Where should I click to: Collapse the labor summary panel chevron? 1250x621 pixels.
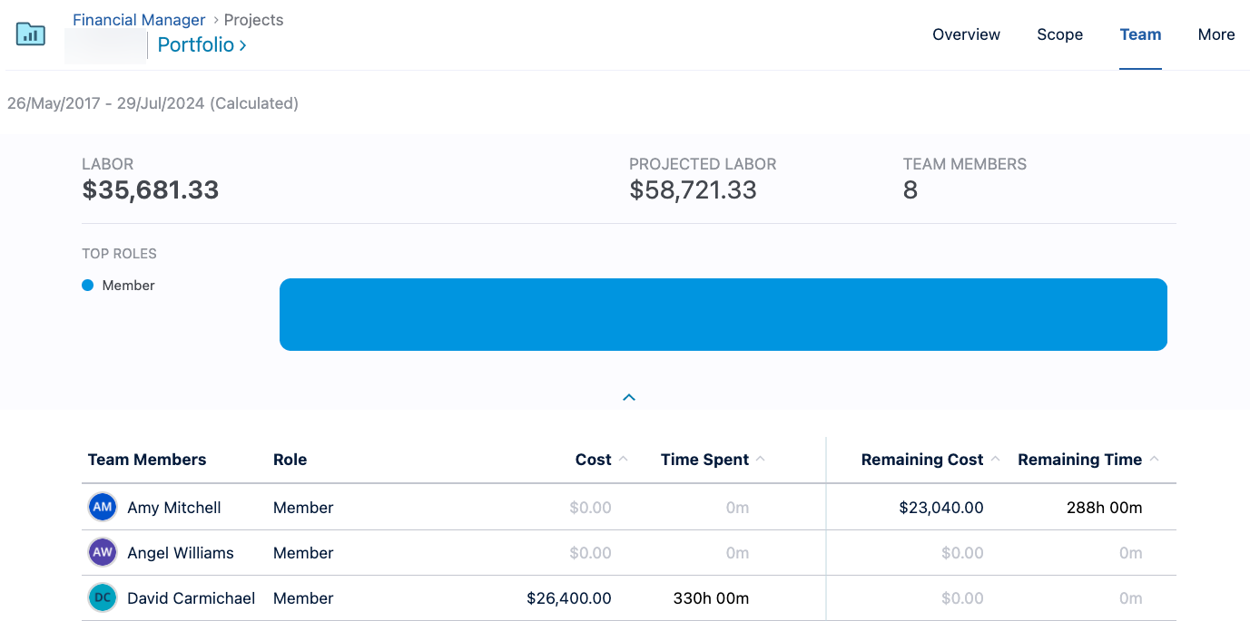tap(629, 397)
